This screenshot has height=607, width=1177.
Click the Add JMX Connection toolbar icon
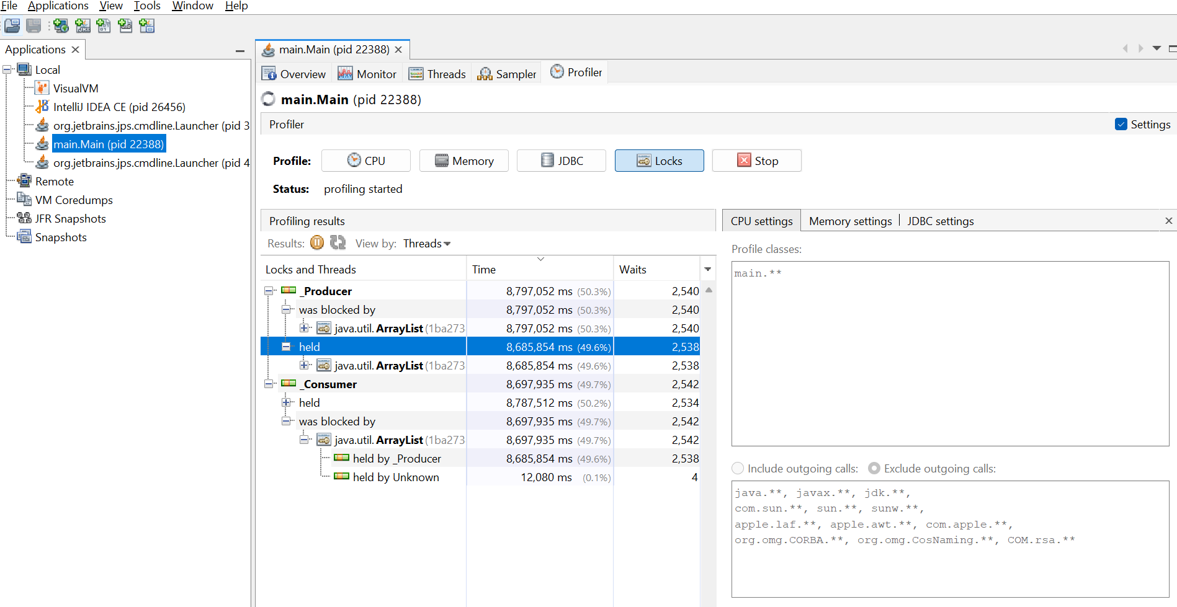pyautogui.click(x=83, y=25)
